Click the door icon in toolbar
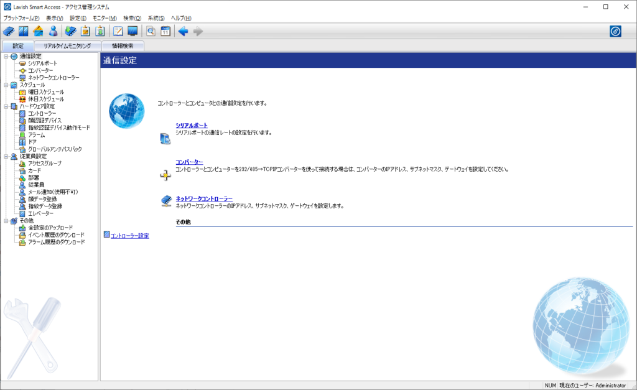Image resolution: width=637 pixels, height=390 pixels. pyautogui.click(x=23, y=31)
